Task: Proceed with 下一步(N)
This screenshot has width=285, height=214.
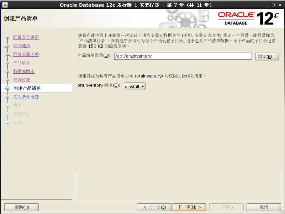Action: pyautogui.click(x=189, y=207)
